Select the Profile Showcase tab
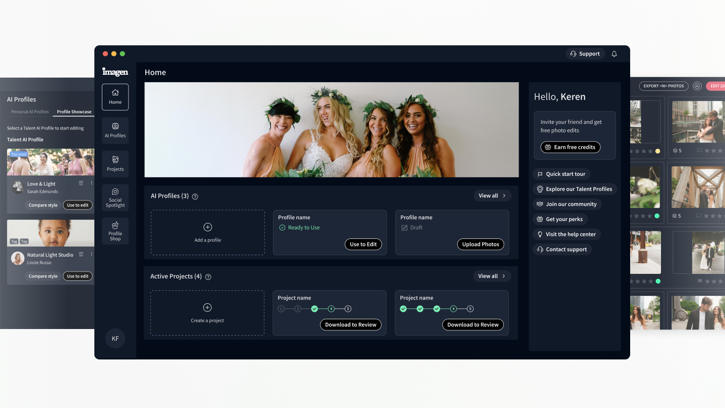The width and height of the screenshot is (725, 408). (74, 112)
